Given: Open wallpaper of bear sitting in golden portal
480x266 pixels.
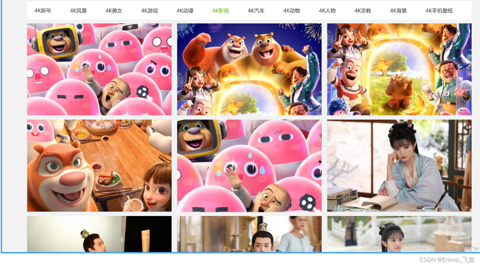Looking at the screenshot, I should pos(399,69).
